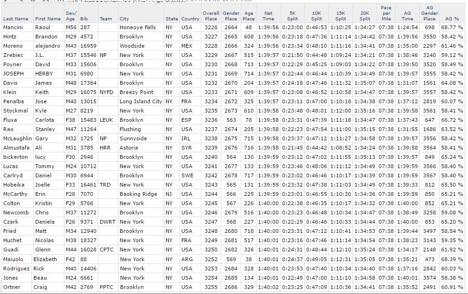This screenshot has height=294, width=468.
Task: Click the Honeoye Falls city cell
Action: 137,27
